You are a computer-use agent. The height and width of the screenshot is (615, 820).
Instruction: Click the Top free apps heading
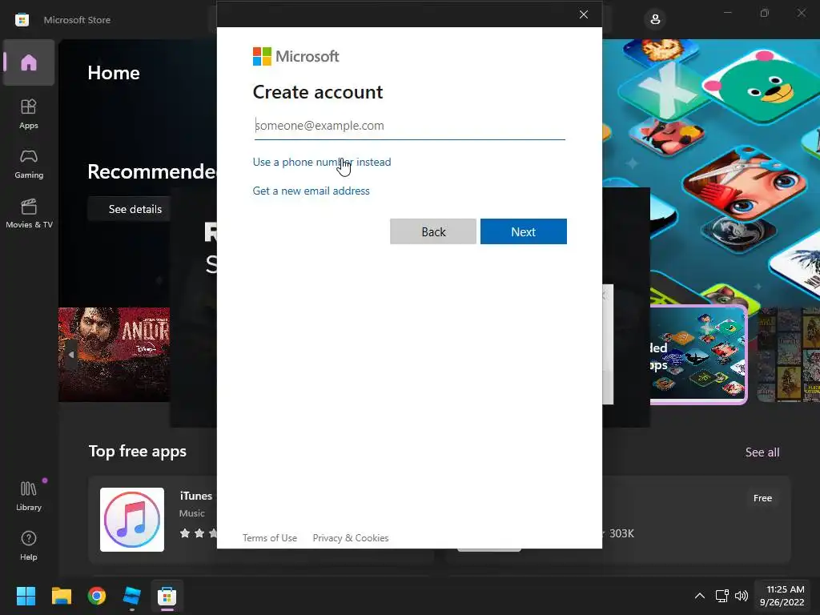point(138,452)
